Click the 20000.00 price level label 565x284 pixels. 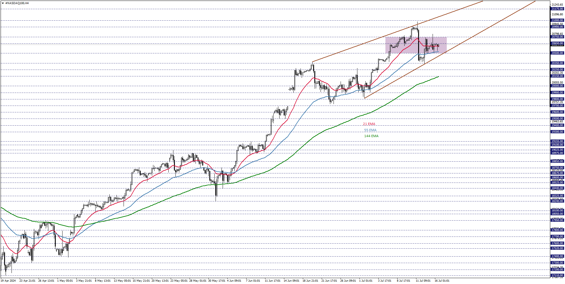pyautogui.click(x=557, y=86)
